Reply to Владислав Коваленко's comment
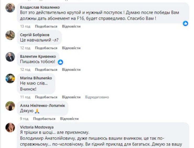This screenshot has height=148, width=194. [71, 26]
